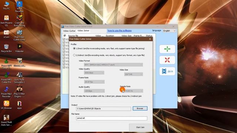
Task: Open the apps folder icon
Action: coord(19,105)
